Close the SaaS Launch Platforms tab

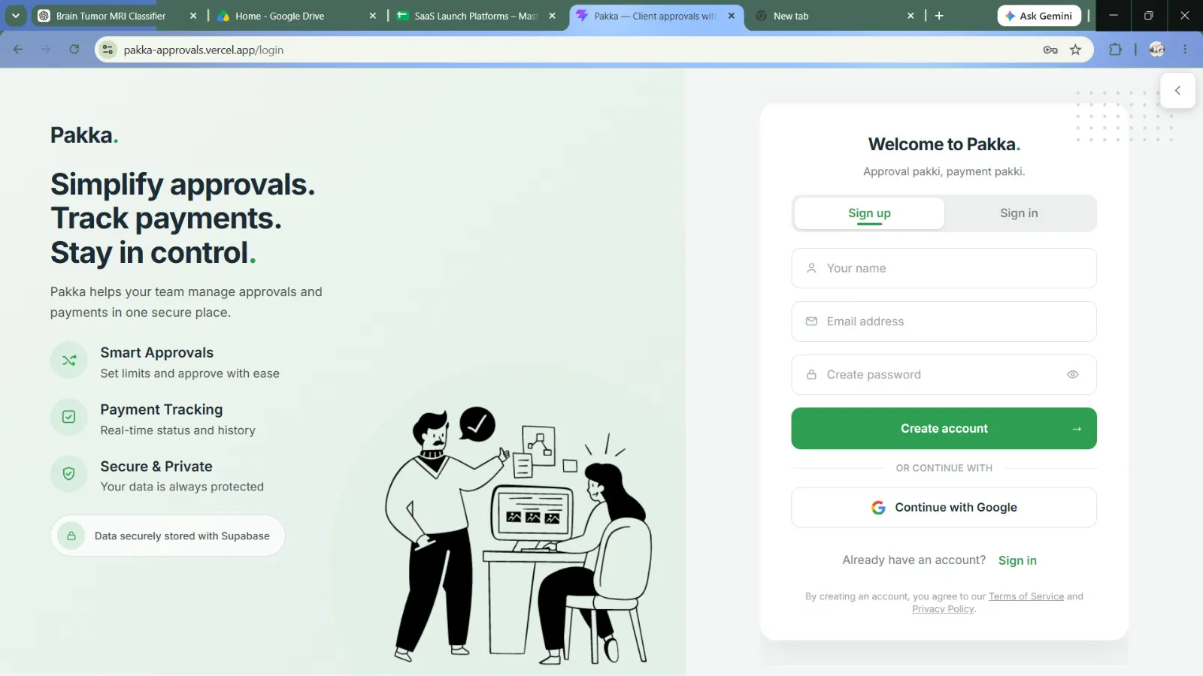pyautogui.click(x=552, y=16)
